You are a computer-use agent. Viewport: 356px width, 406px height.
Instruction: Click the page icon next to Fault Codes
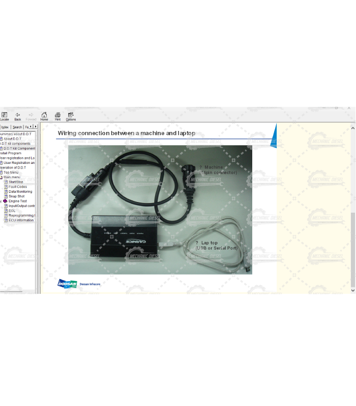[x=6, y=187]
